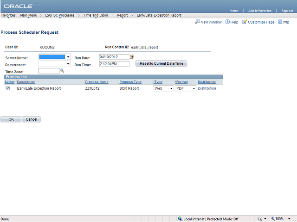Click the Add to Favorites link

click(x=260, y=11)
